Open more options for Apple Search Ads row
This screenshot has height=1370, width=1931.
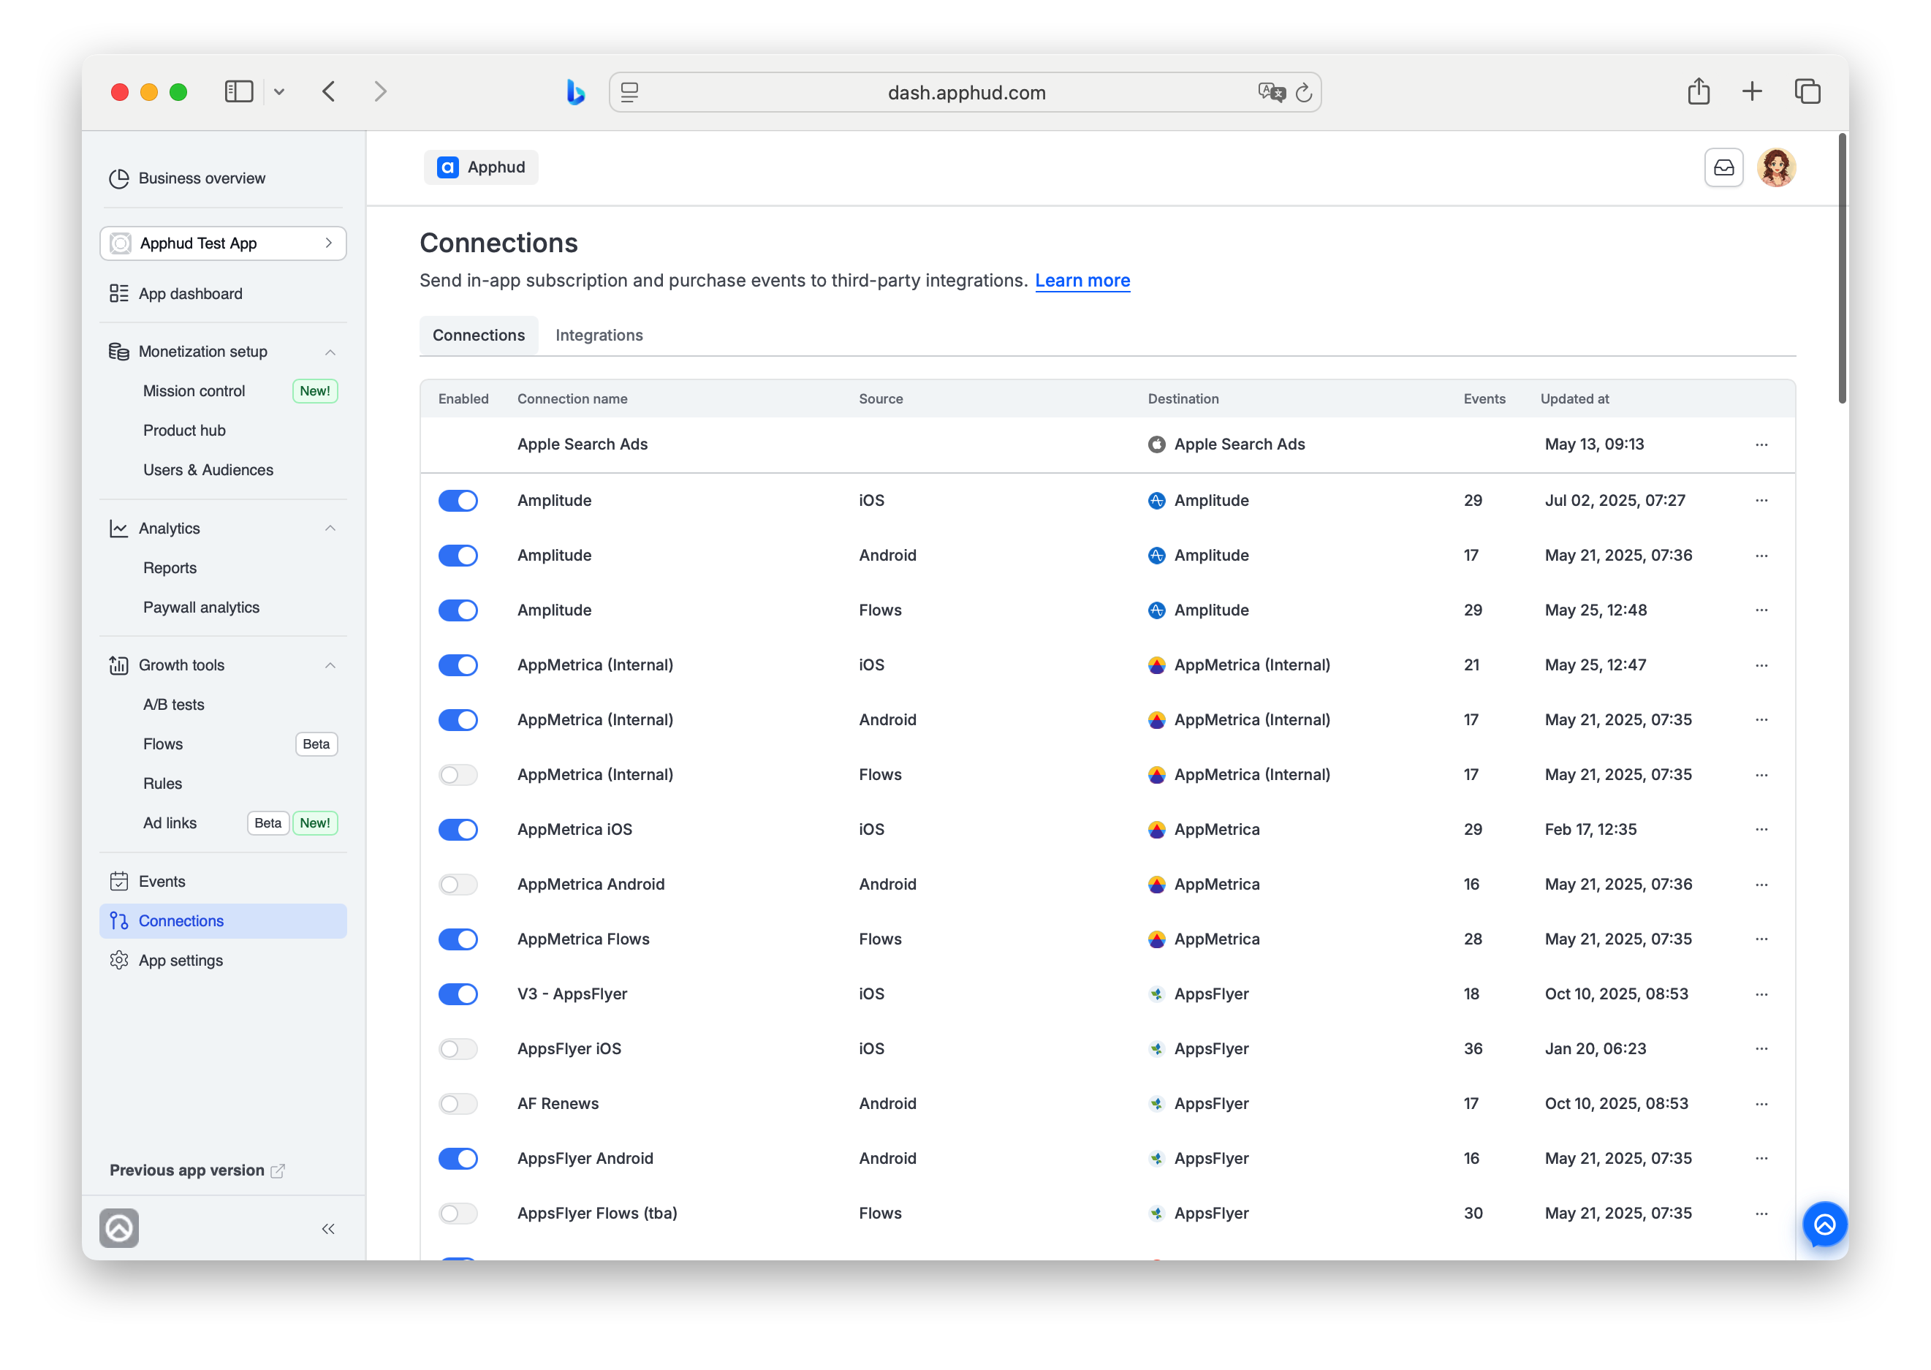(x=1761, y=444)
